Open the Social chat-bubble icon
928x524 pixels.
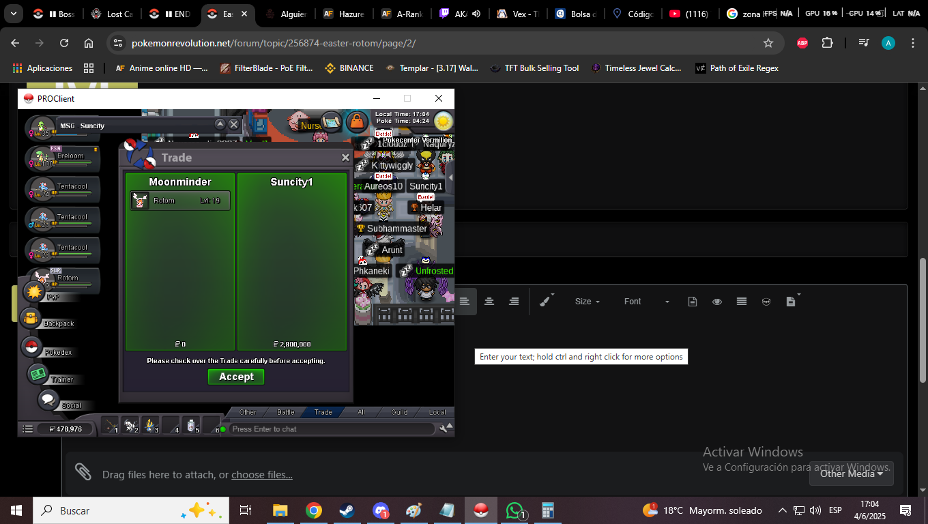point(48,400)
